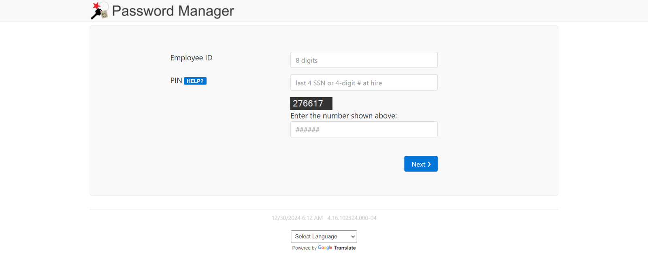Select the captcha number entry box

363,129
